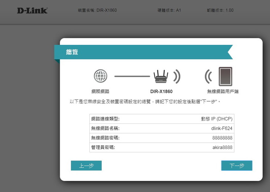Image resolution: width=270 pixels, height=192 pixels.
Task: Click the Internet globe icon
Action: (x=101, y=76)
